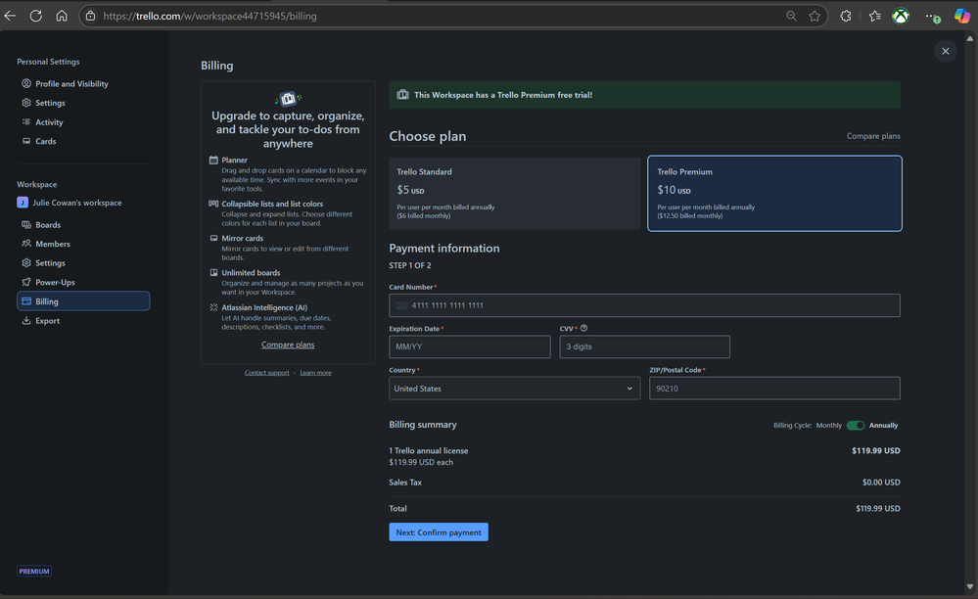Select the Trello Standard plan card
The height and width of the screenshot is (599, 978).
tap(515, 193)
